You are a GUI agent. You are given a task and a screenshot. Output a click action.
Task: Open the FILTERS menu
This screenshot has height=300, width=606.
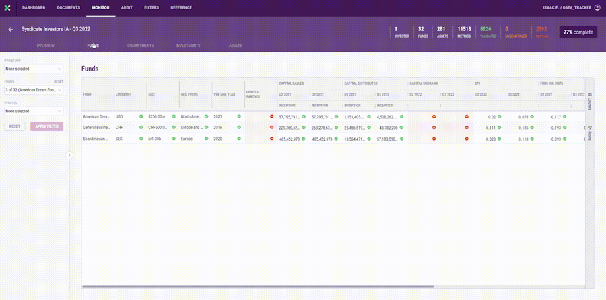(x=151, y=7)
